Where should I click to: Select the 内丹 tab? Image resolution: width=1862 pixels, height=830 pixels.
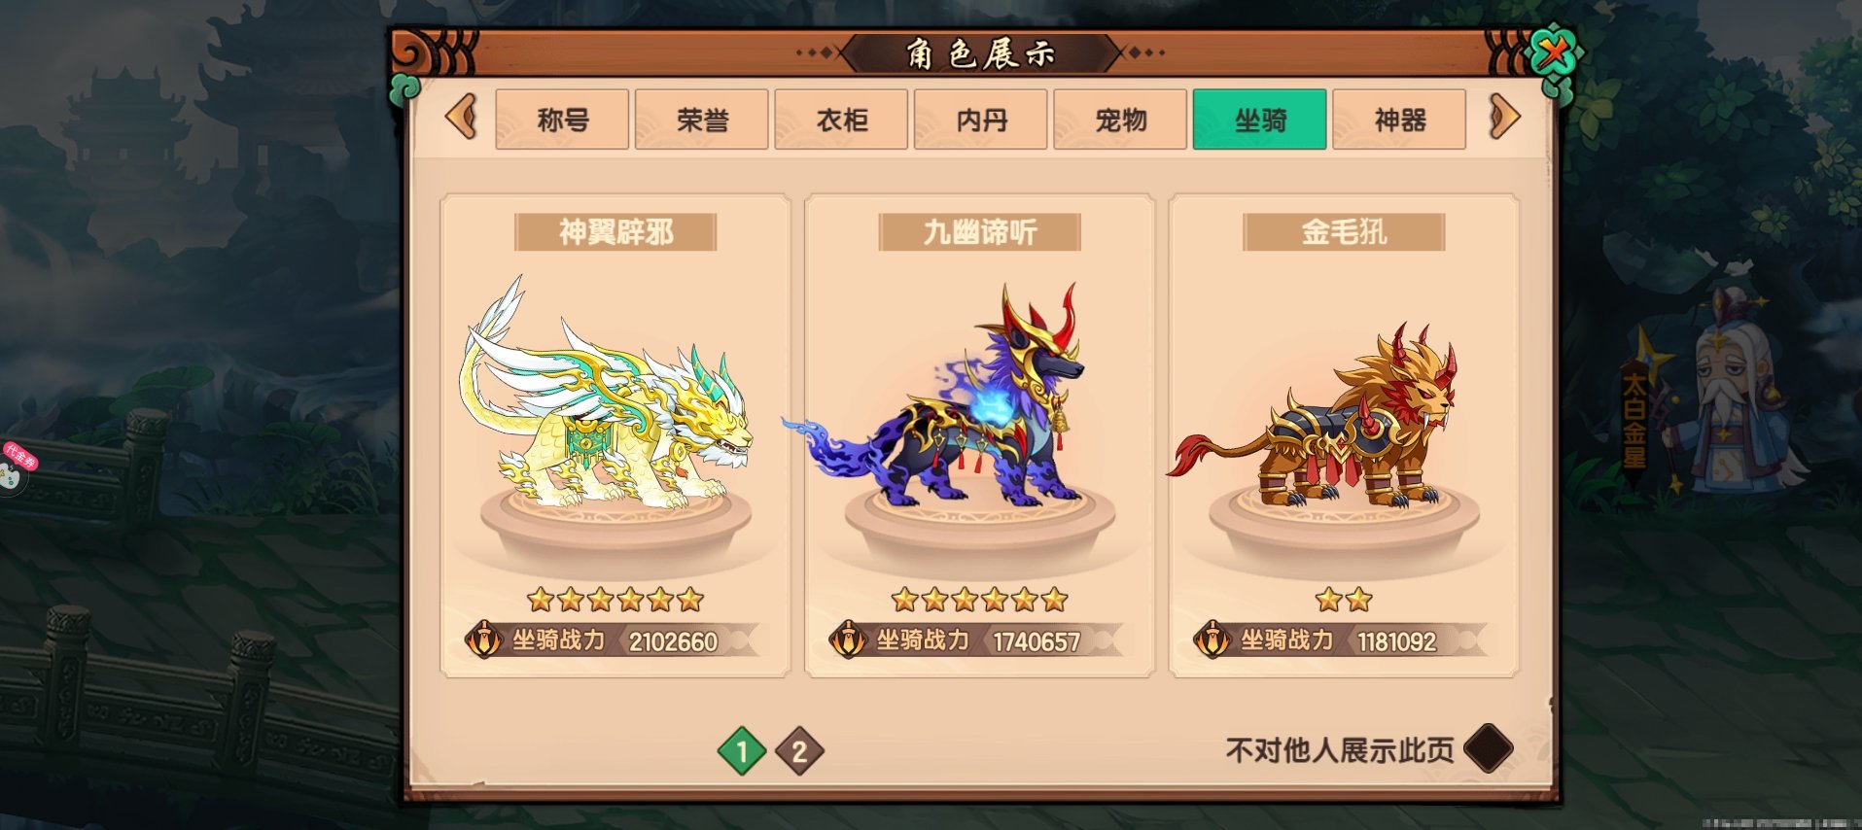[x=980, y=120]
